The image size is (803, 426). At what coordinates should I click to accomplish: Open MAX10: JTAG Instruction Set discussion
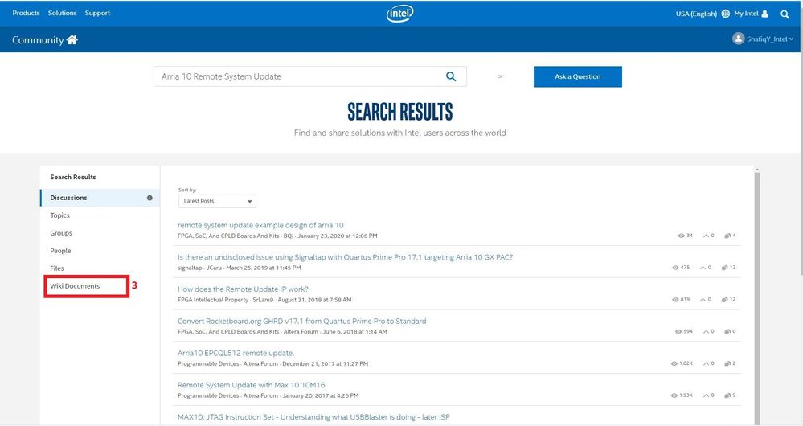pos(313,417)
